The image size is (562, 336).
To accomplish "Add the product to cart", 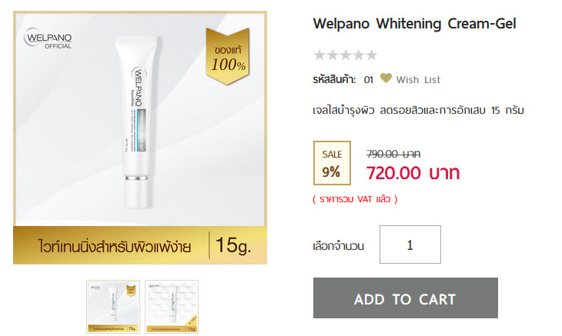I will pos(406,298).
